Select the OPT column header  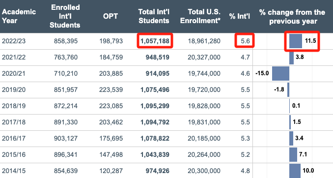(x=111, y=16)
